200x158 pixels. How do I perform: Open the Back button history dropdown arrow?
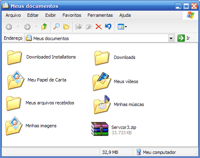click(x=18, y=27)
